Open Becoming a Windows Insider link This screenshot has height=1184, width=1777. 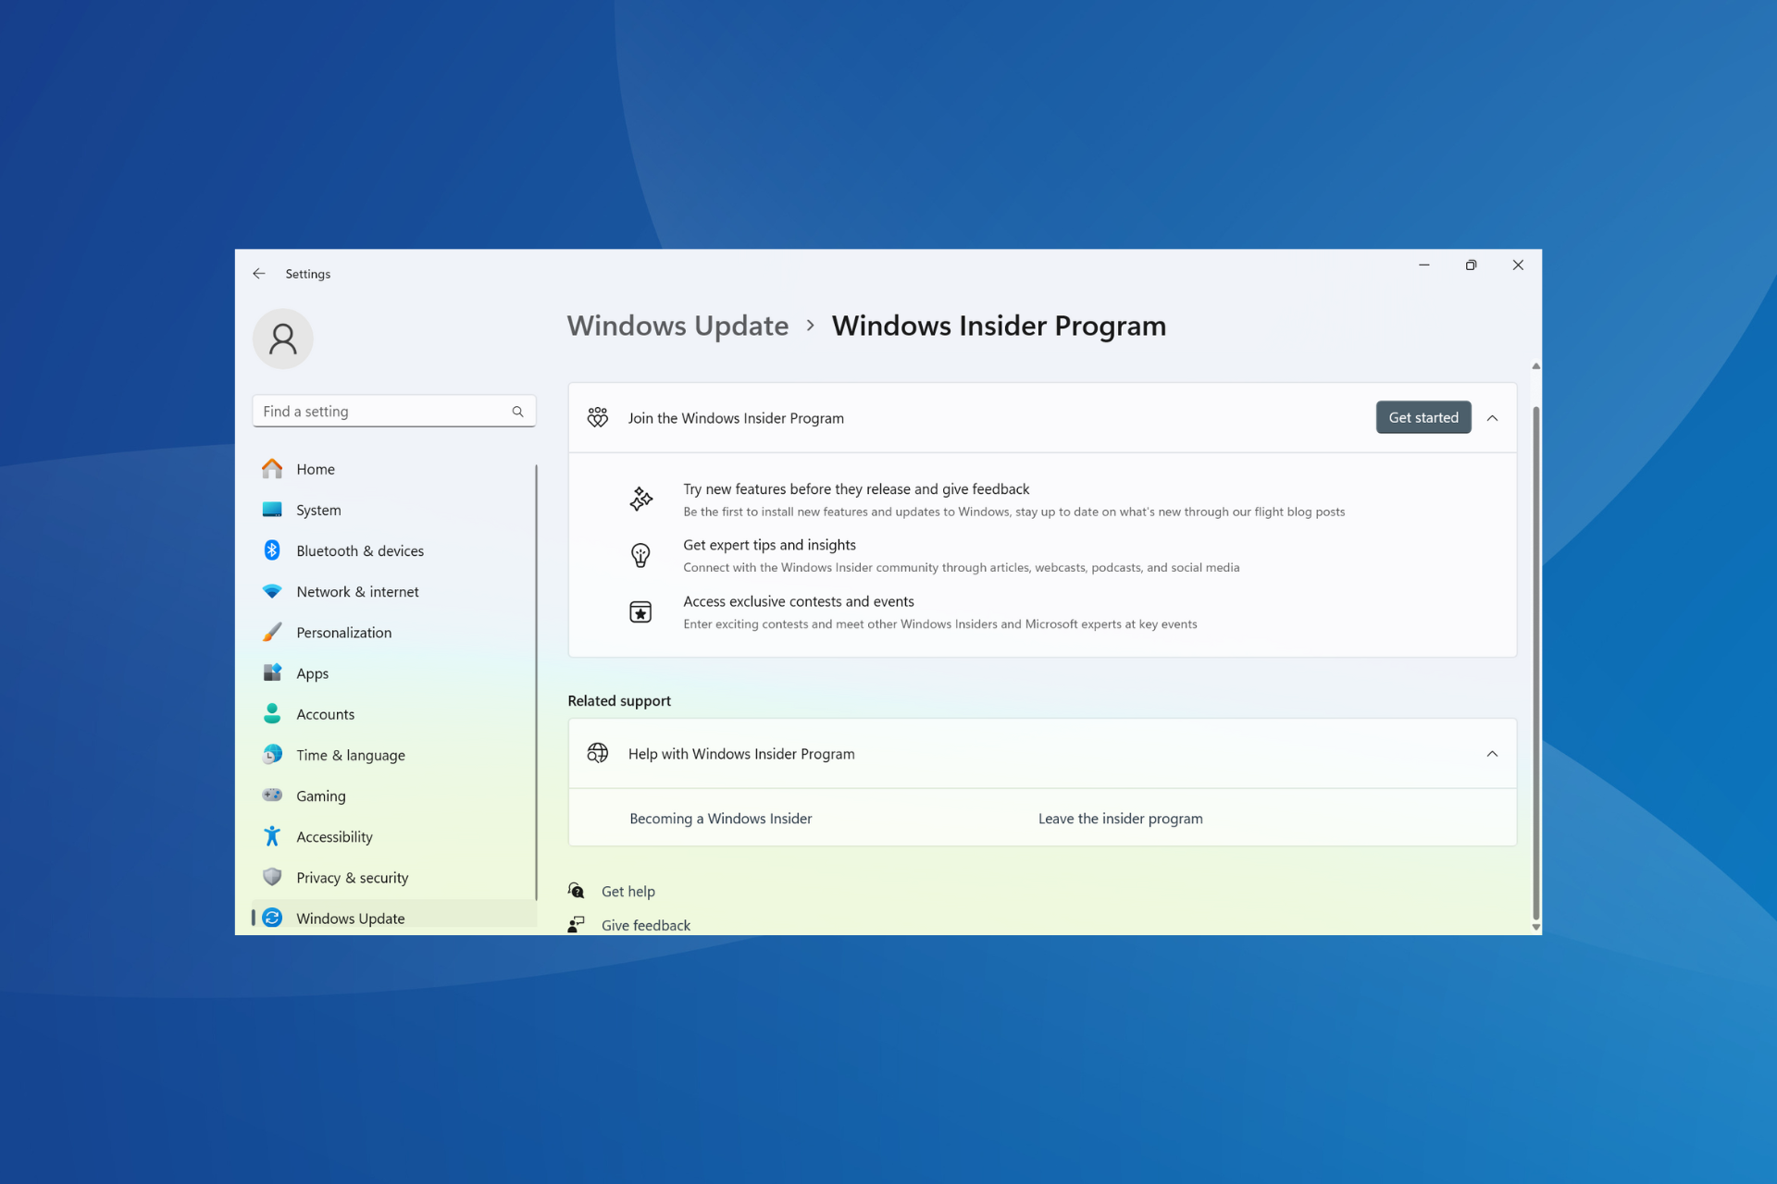[721, 819]
